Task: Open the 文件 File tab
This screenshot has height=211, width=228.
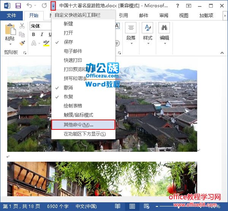Action: (x=11, y=16)
